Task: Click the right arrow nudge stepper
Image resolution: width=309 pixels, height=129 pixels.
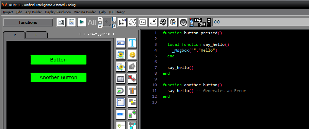Action: click(114, 26)
